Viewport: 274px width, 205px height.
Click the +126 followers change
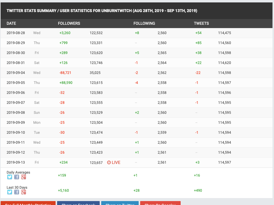[63, 63]
